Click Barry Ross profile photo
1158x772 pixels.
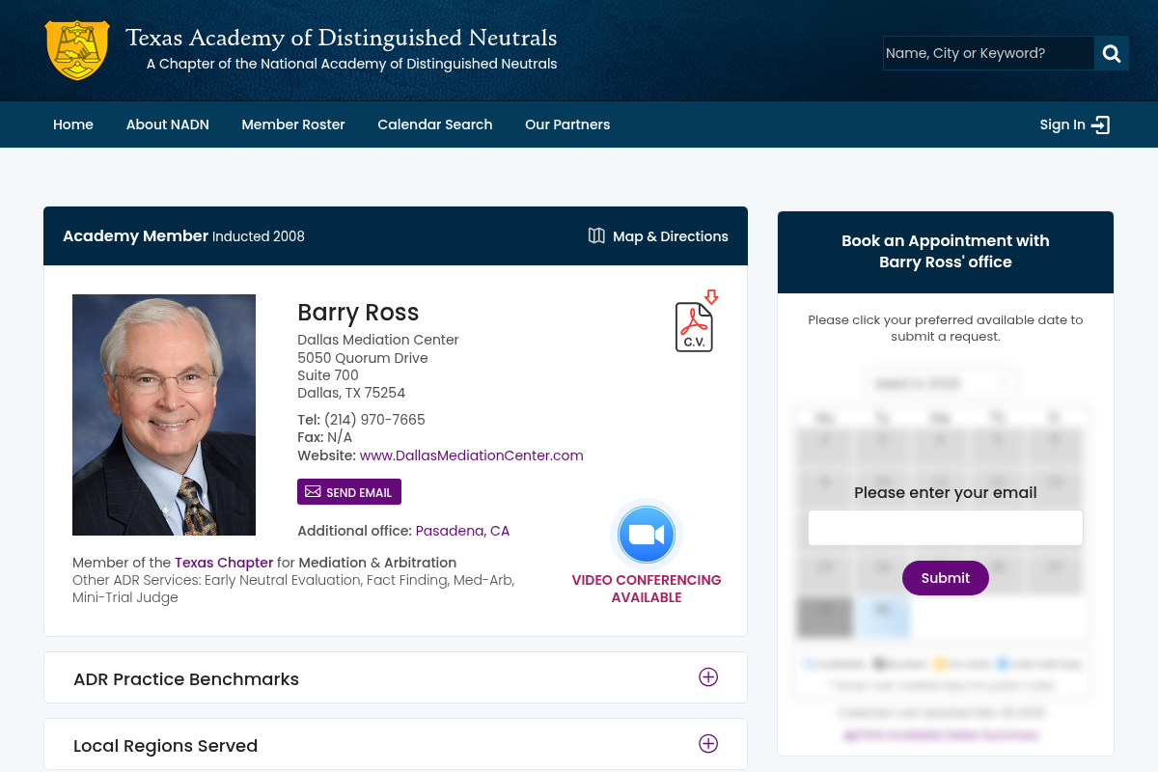(164, 415)
